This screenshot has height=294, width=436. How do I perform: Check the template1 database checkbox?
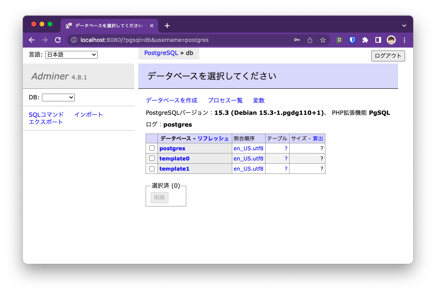coord(152,169)
